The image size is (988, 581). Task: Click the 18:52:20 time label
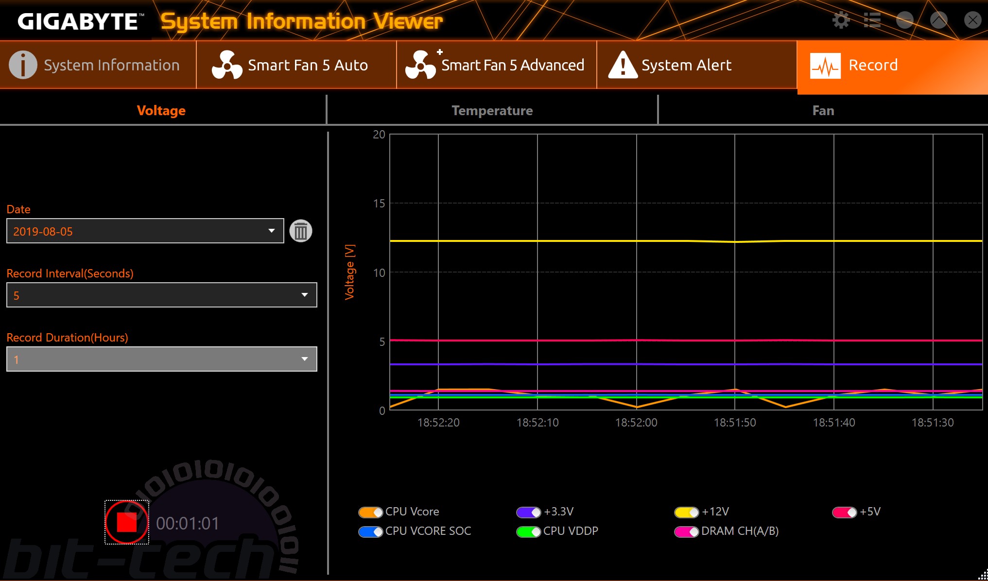click(x=438, y=423)
